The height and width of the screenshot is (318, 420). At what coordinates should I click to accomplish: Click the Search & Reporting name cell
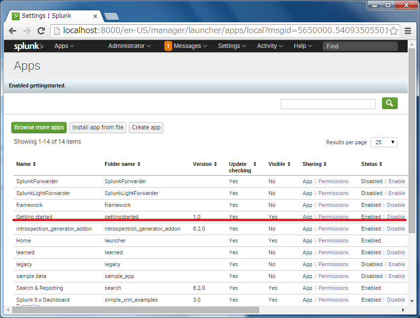(39, 288)
